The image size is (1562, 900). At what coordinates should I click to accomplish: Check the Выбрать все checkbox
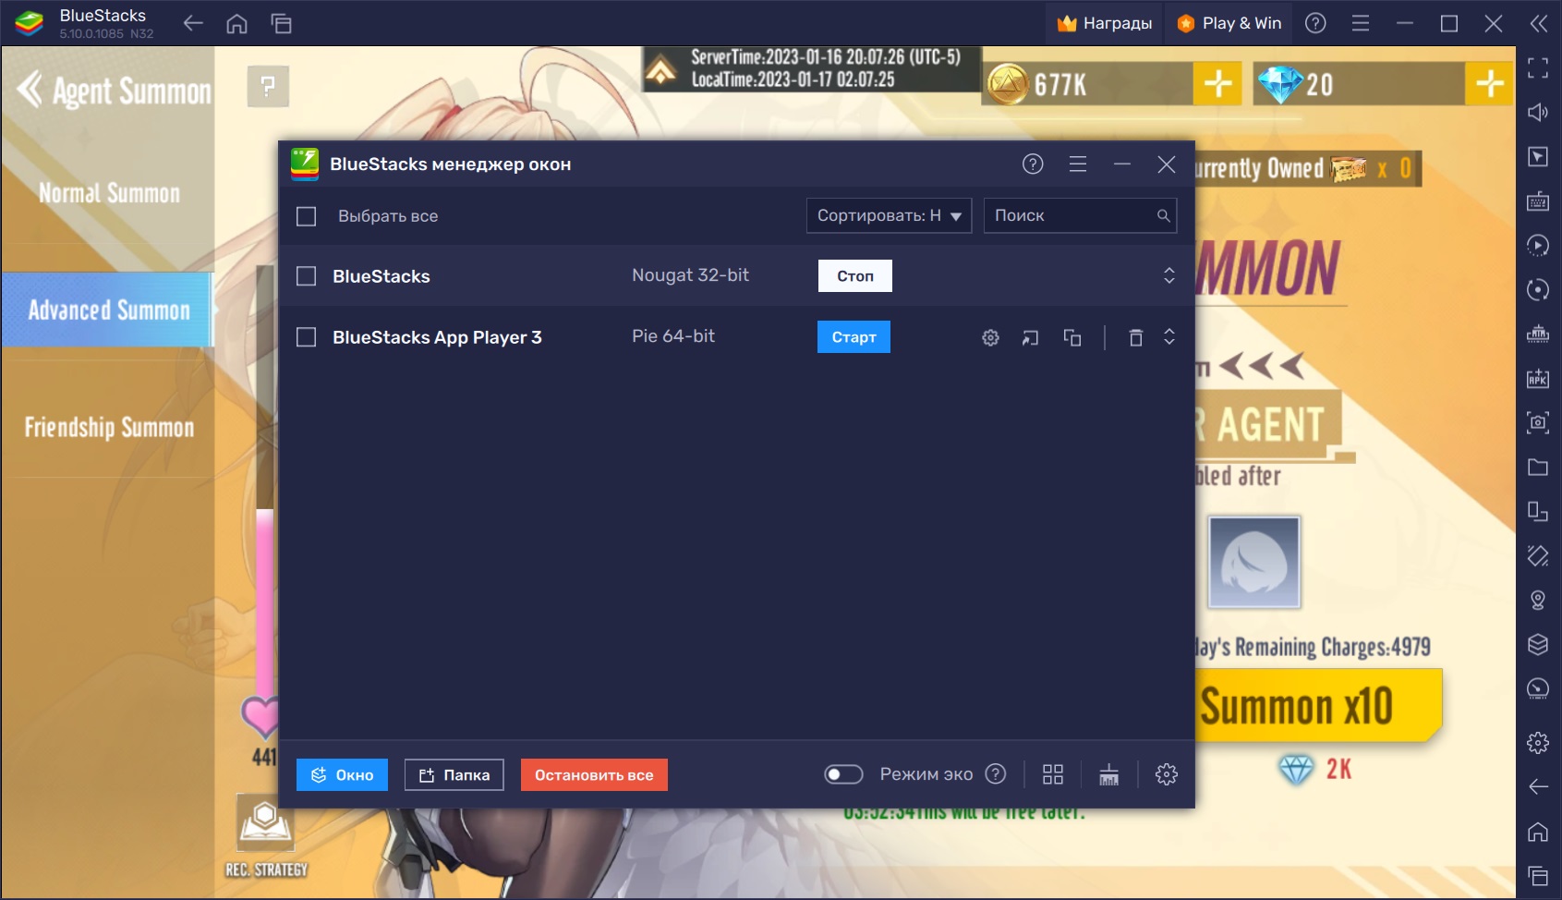pyautogui.click(x=306, y=216)
